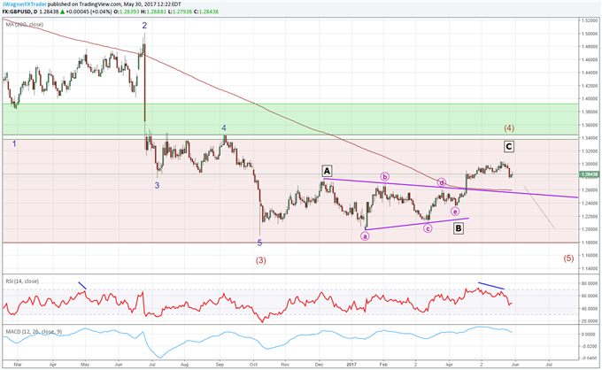
Task: Click the RSI (14, close) indicator label
Action: pyautogui.click(x=22, y=281)
